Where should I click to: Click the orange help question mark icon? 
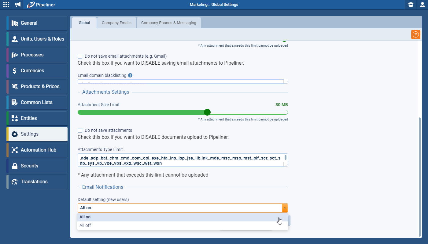point(415,35)
